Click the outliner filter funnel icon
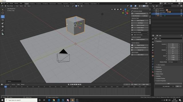Image resolution: width=183 pixels, height=102 pixels. pos(178,6)
